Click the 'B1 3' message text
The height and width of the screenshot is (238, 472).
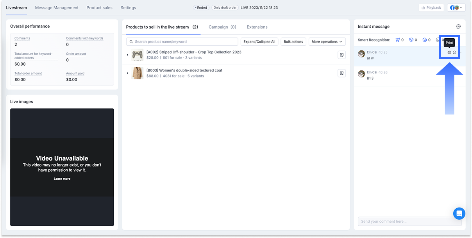(x=370, y=79)
